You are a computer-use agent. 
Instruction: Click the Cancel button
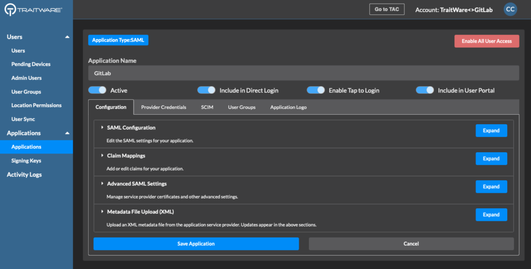(x=411, y=244)
